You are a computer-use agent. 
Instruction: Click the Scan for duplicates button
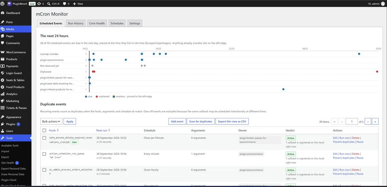201,122
